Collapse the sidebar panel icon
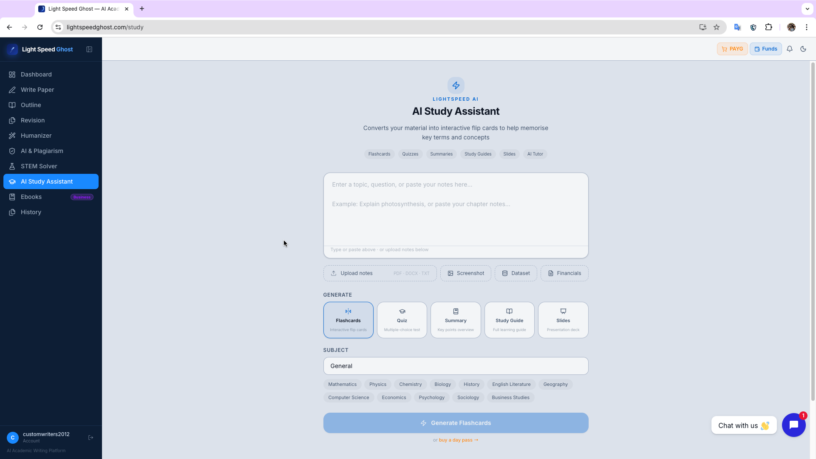The width and height of the screenshot is (816, 459). pyautogui.click(x=89, y=49)
